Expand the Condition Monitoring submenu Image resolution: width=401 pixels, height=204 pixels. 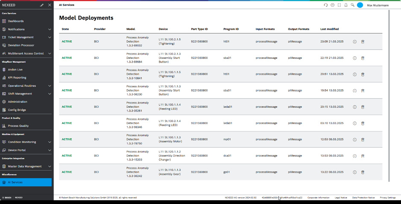coord(50,142)
